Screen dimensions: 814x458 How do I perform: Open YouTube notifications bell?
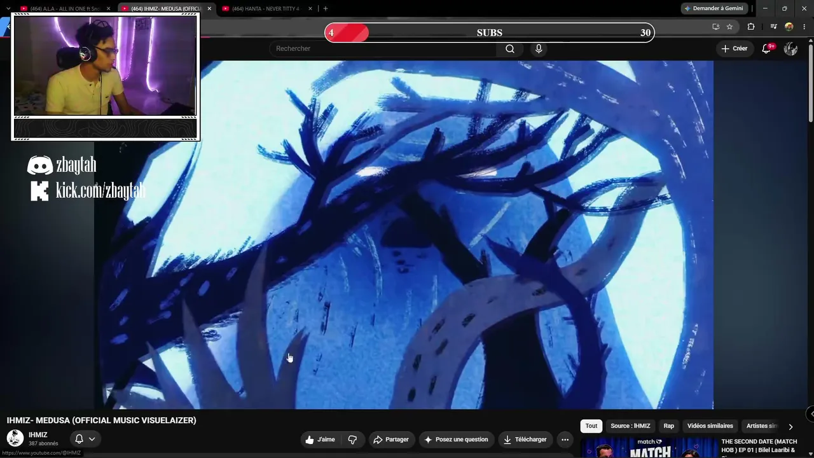click(x=767, y=48)
